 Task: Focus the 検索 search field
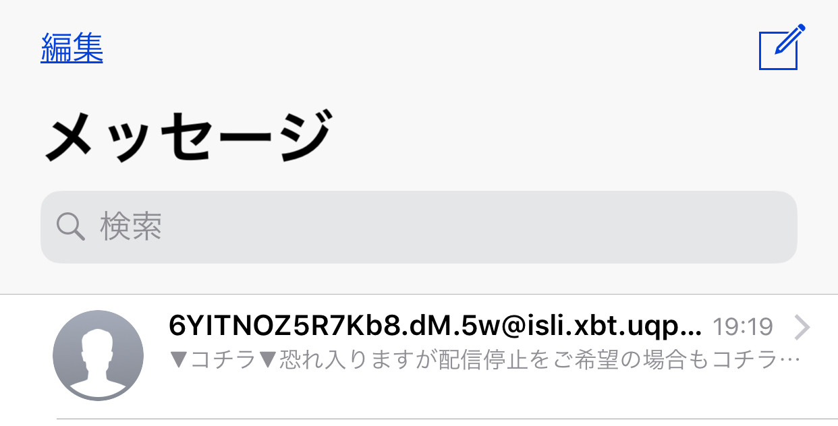click(x=419, y=227)
